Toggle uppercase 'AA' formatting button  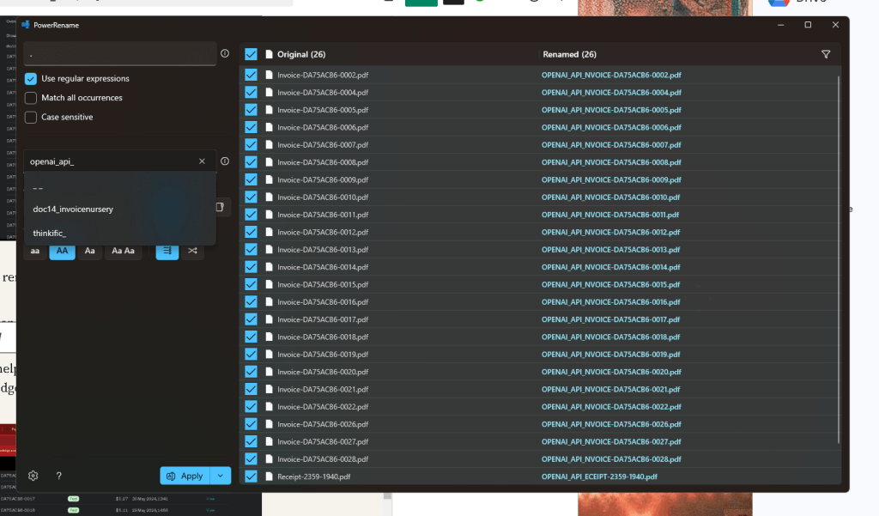[62, 251]
